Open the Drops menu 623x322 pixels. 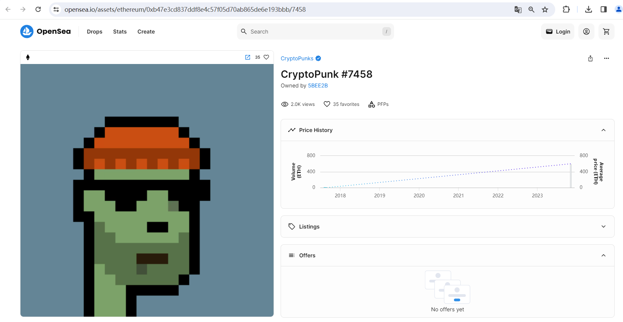pyautogui.click(x=95, y=31)
